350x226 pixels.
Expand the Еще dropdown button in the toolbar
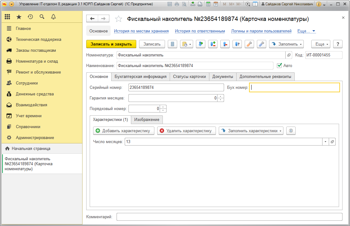[321, 44]
